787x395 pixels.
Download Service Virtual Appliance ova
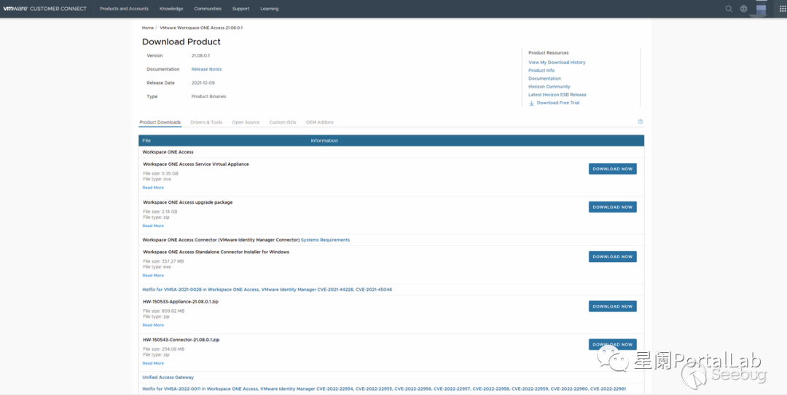click(x=612, y=169)
